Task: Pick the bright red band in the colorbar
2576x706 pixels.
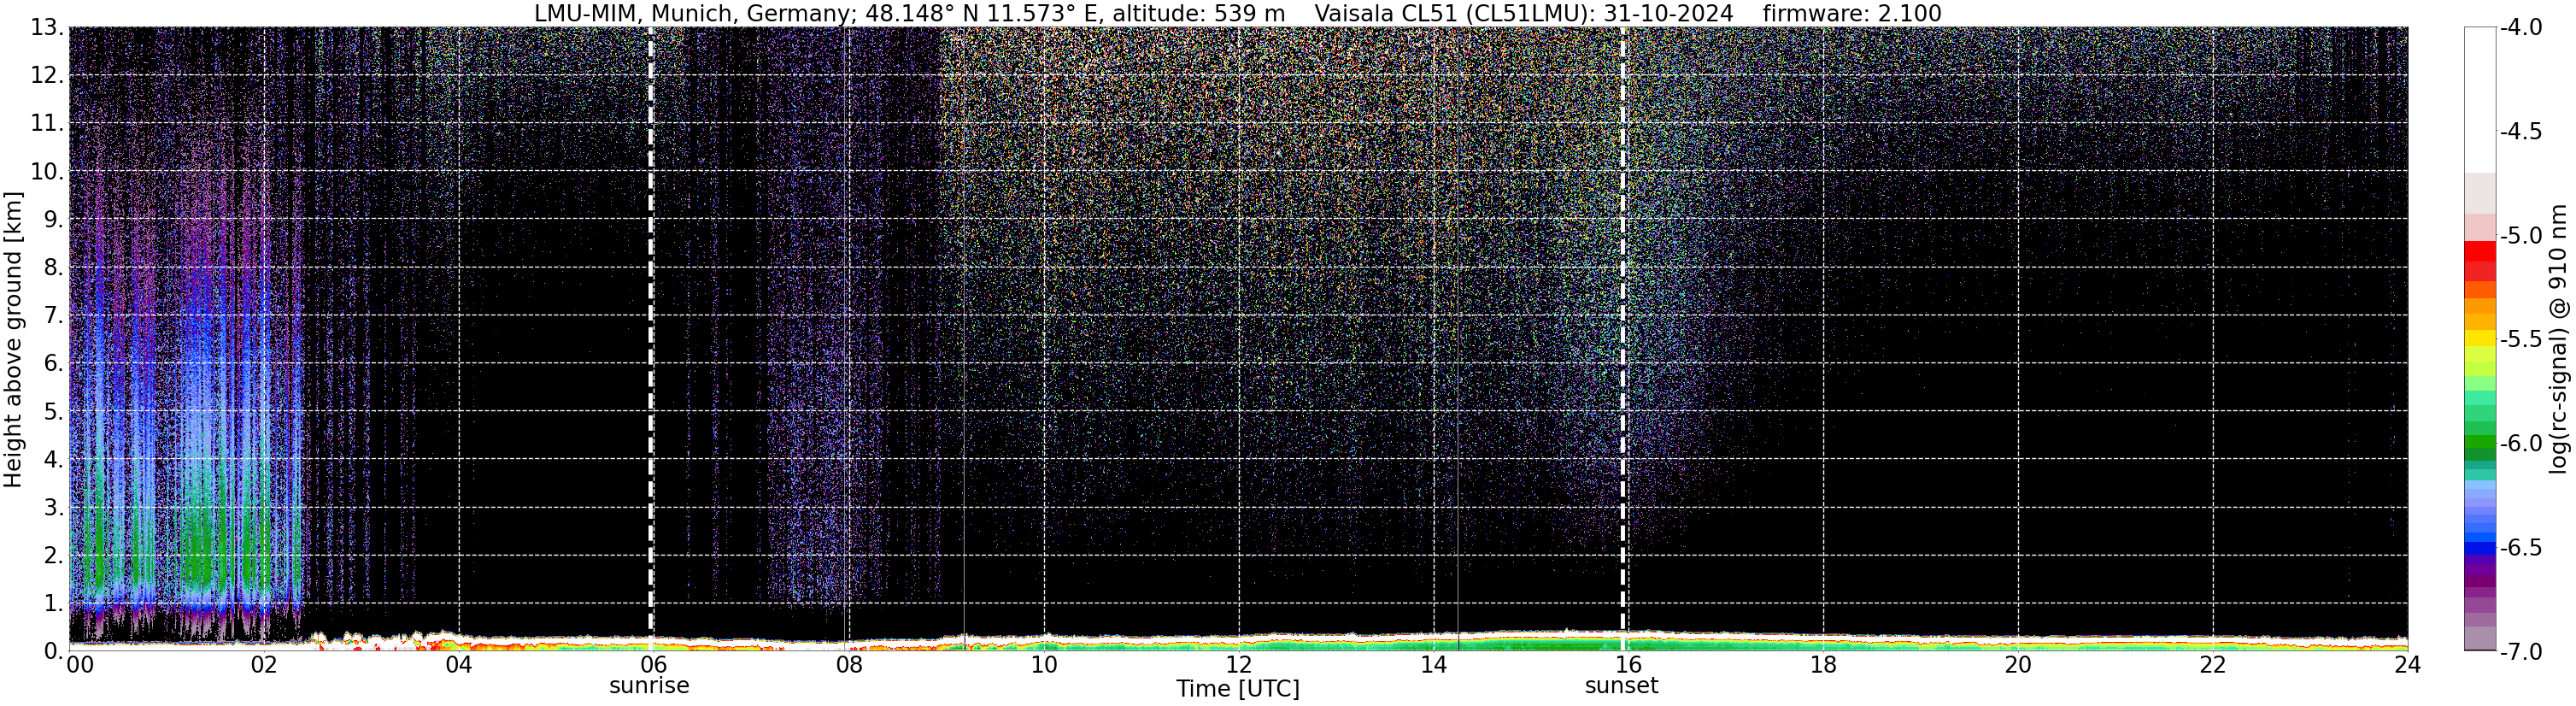Action: click(2479, 250)
